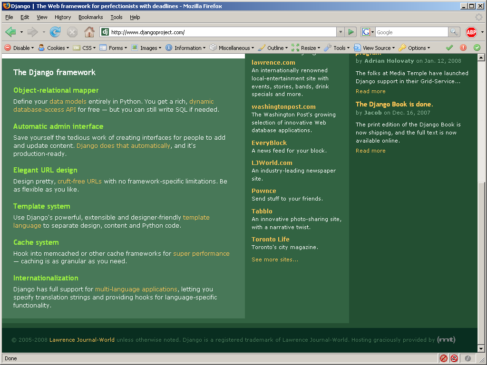487x365 pixels.
Task: Click the red error warning toolbar icon
Action: coord(463,48)
